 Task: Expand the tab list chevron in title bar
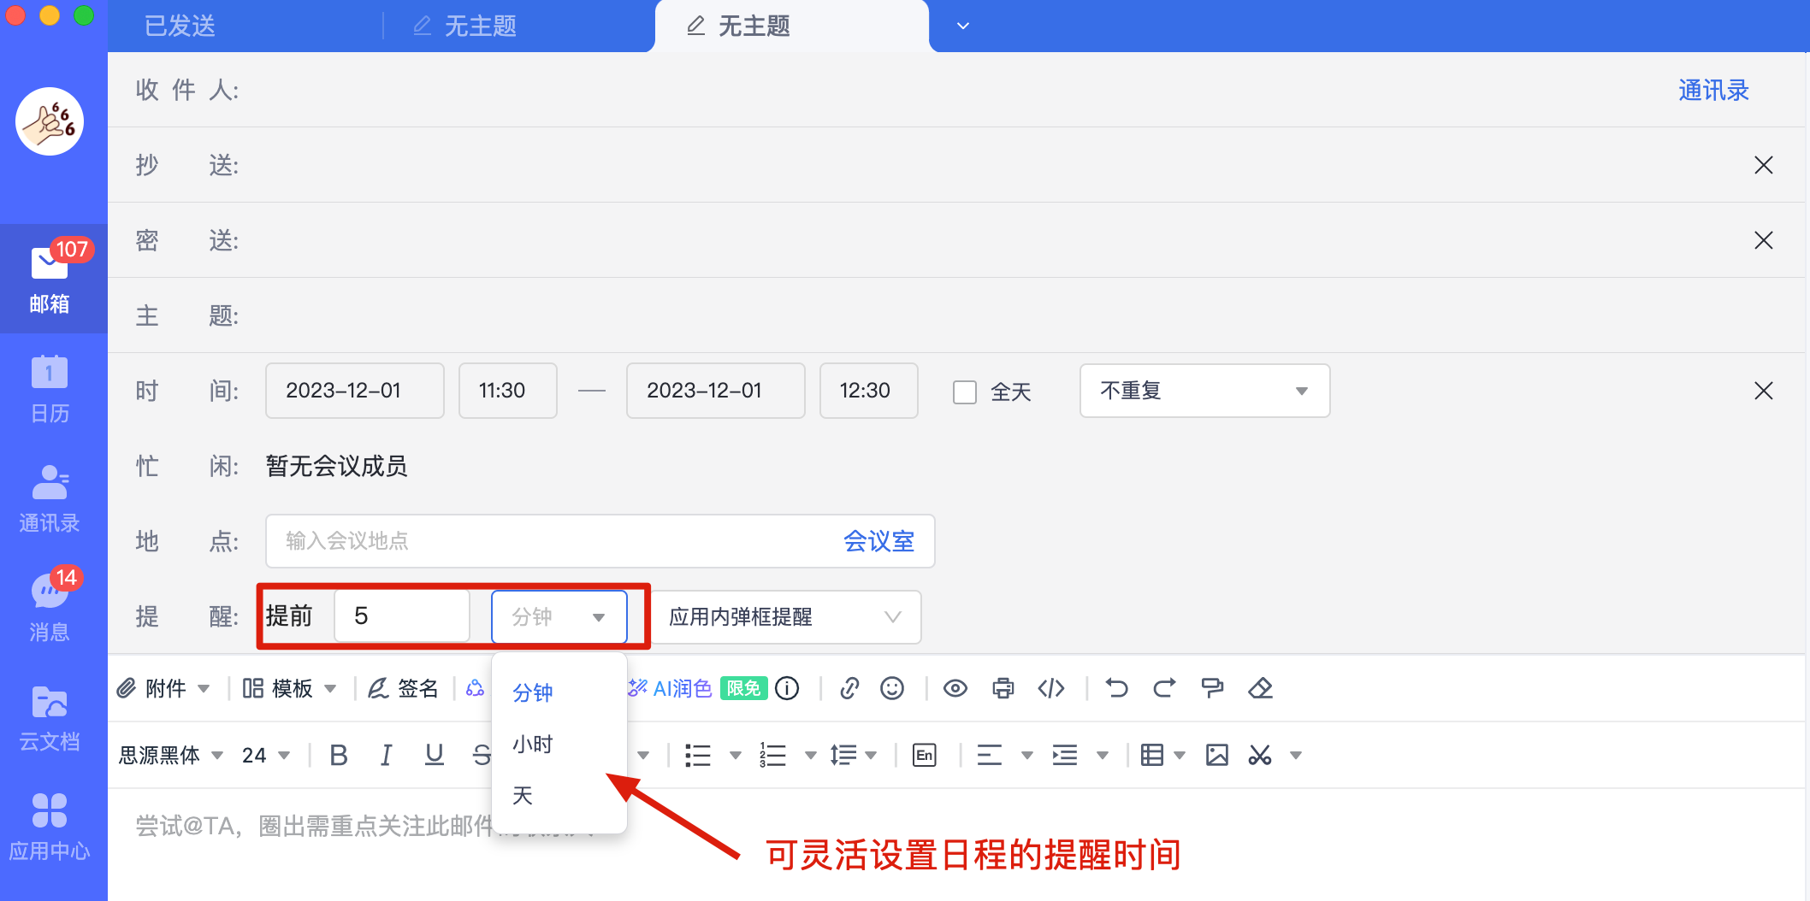click(963, 26)
